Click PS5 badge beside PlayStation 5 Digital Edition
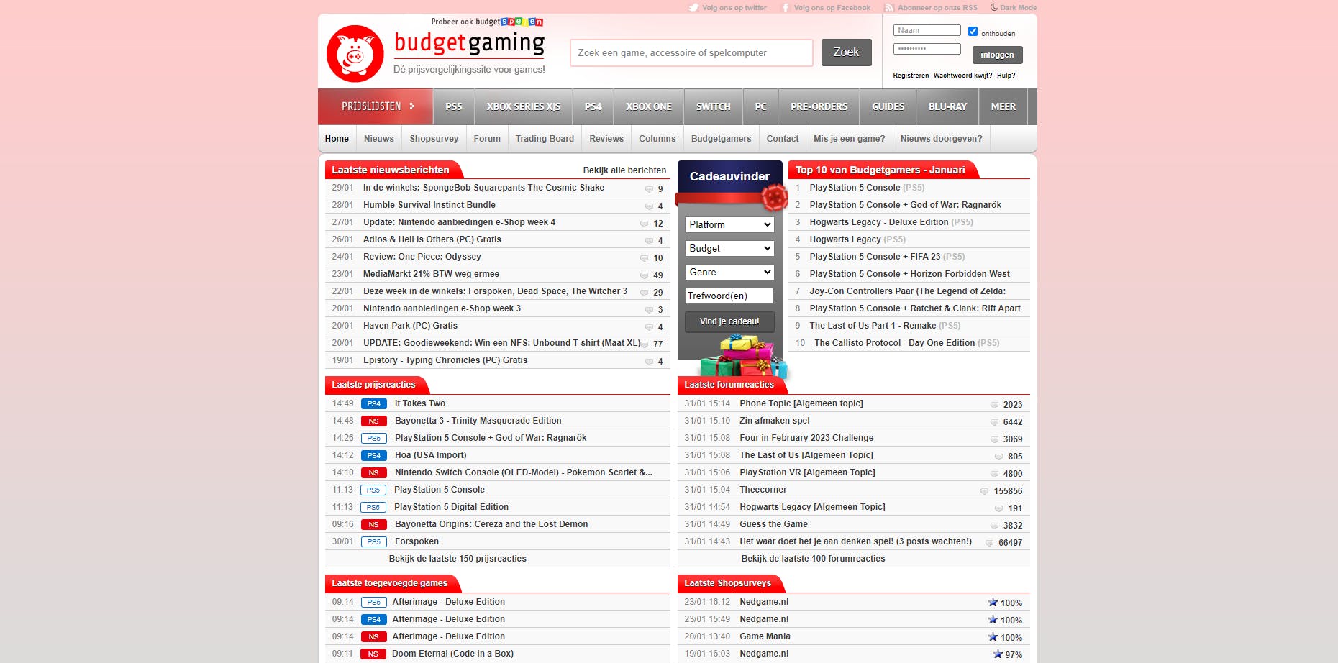This screenshot has height=663, width=1338. point(373,508)
